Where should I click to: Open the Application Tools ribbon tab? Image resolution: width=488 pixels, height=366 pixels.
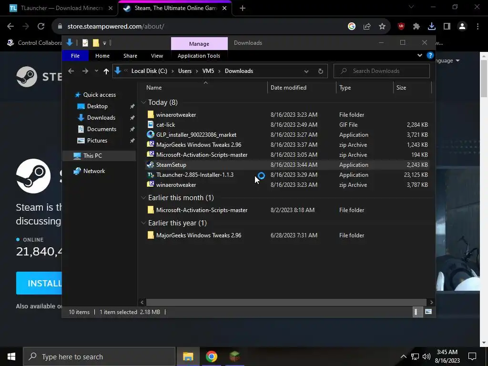pyautogui.click(x=199, y=56)
